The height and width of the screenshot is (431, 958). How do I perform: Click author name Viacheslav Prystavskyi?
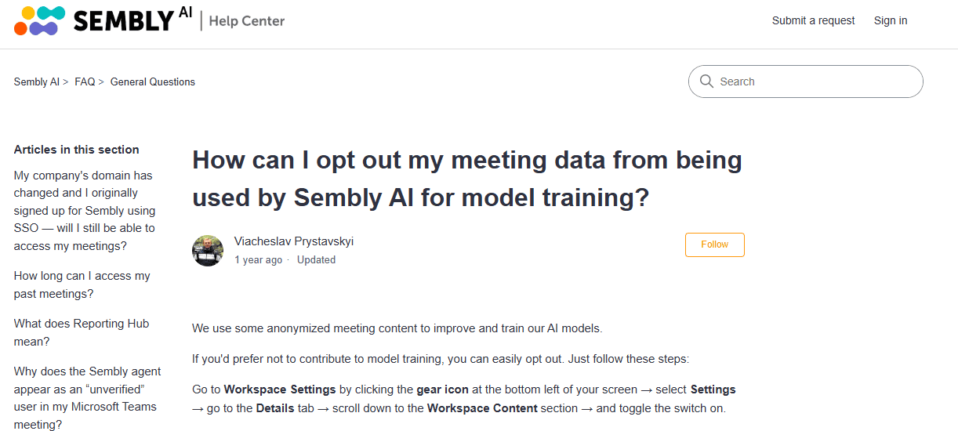coord(294,241)
